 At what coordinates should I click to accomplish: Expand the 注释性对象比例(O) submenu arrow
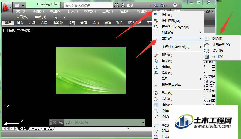(200, 47)
